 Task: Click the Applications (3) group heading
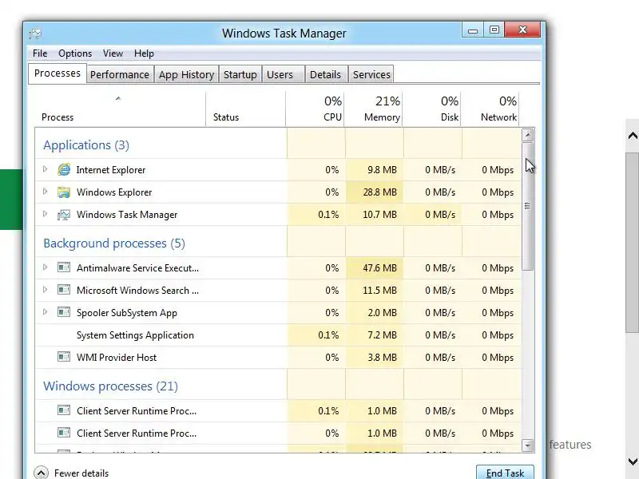point(86,145)
